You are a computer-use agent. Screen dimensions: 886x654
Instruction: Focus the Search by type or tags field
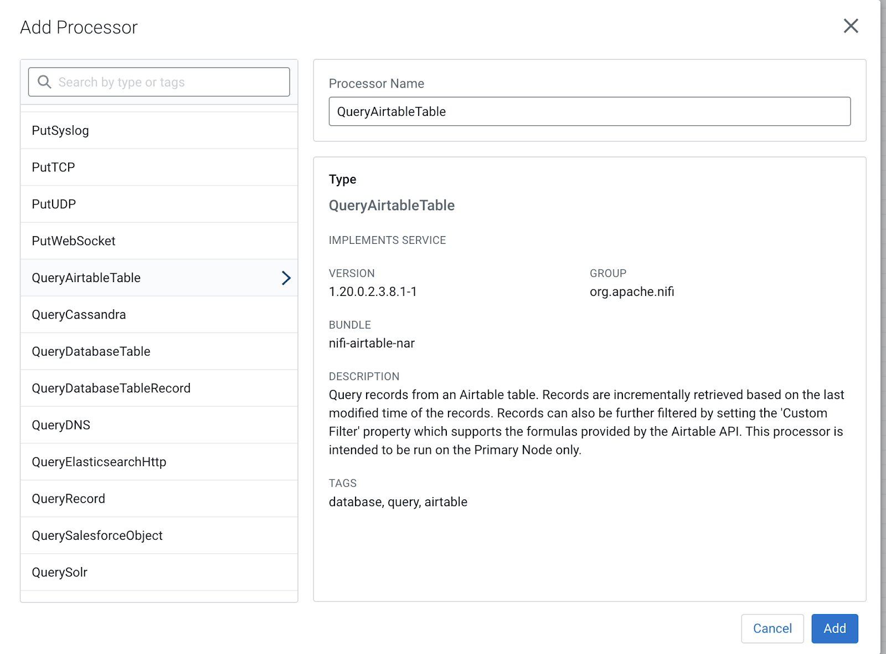[x=159, y=82]
